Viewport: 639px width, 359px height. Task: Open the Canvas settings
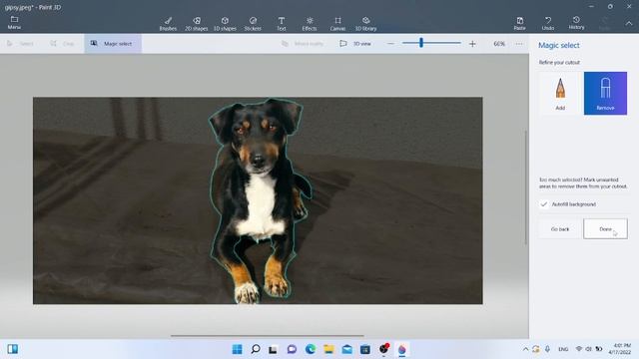(337, 24)
